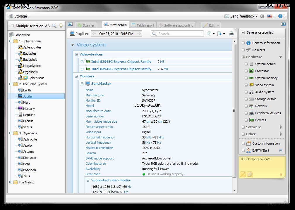Uncheck the Video system category

click(246, 85)
